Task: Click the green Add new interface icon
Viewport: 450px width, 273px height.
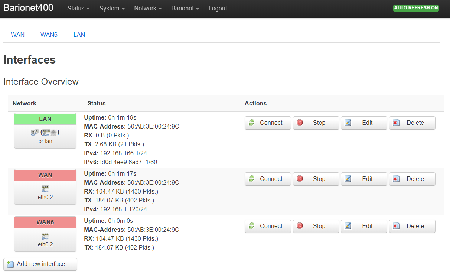Action: [x=10, y=264]
